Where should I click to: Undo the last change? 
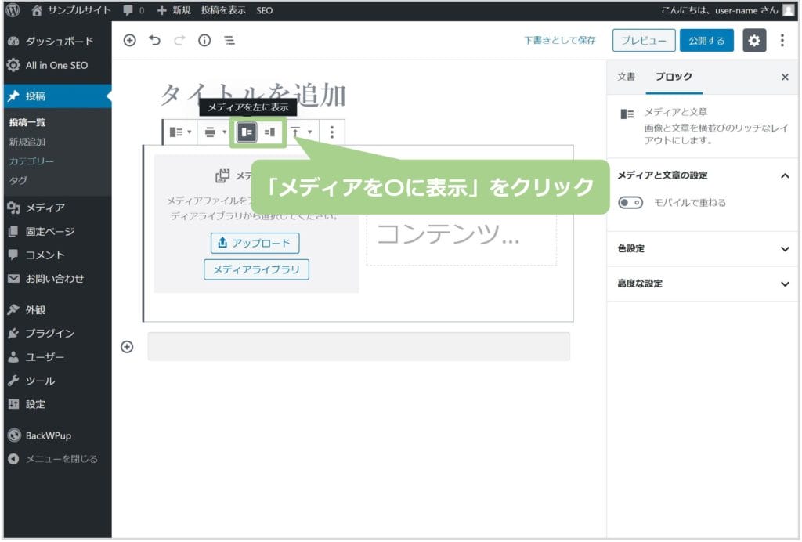tap(154, 41)
